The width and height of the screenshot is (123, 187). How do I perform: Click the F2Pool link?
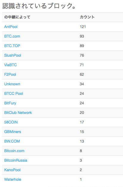(10, 75)
